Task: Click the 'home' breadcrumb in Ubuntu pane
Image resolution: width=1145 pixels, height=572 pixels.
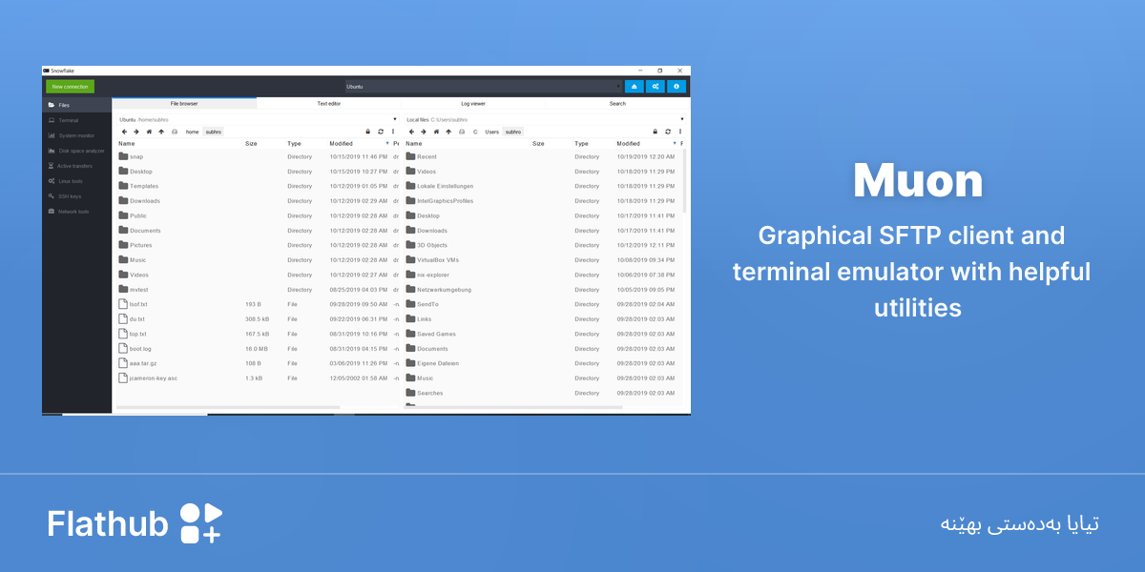Action: tap(192, 132)
